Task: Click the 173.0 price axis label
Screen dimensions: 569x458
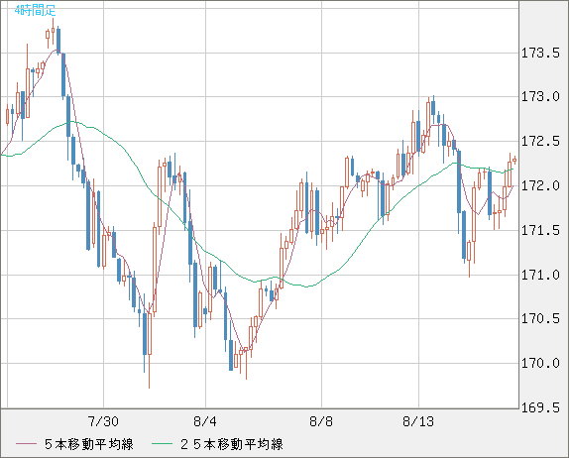Action: coord(540,96)
